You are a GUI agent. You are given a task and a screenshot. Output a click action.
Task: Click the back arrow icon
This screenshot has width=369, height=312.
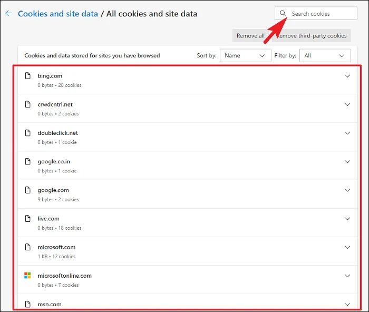point(9,13)
